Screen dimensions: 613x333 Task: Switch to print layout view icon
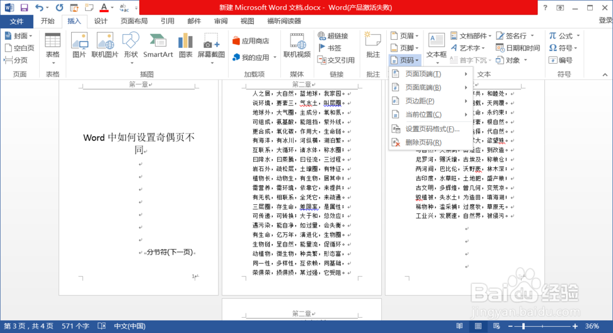tap(478, 326)
